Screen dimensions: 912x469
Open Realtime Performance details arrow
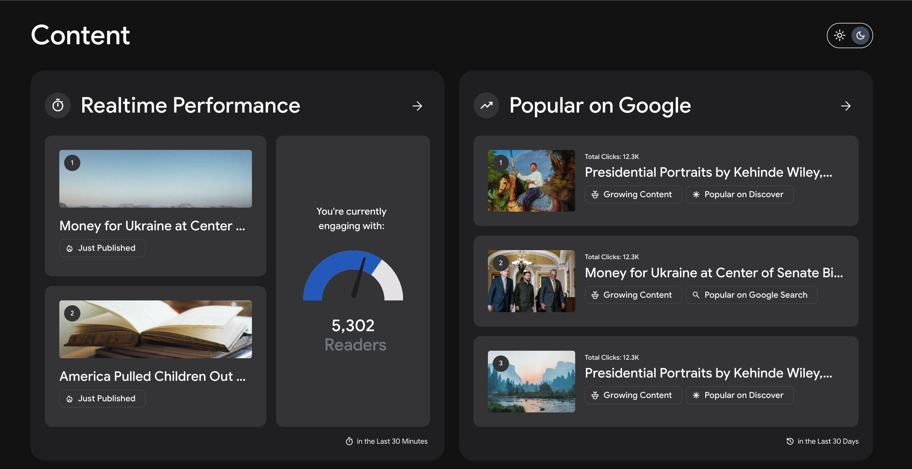417,106
